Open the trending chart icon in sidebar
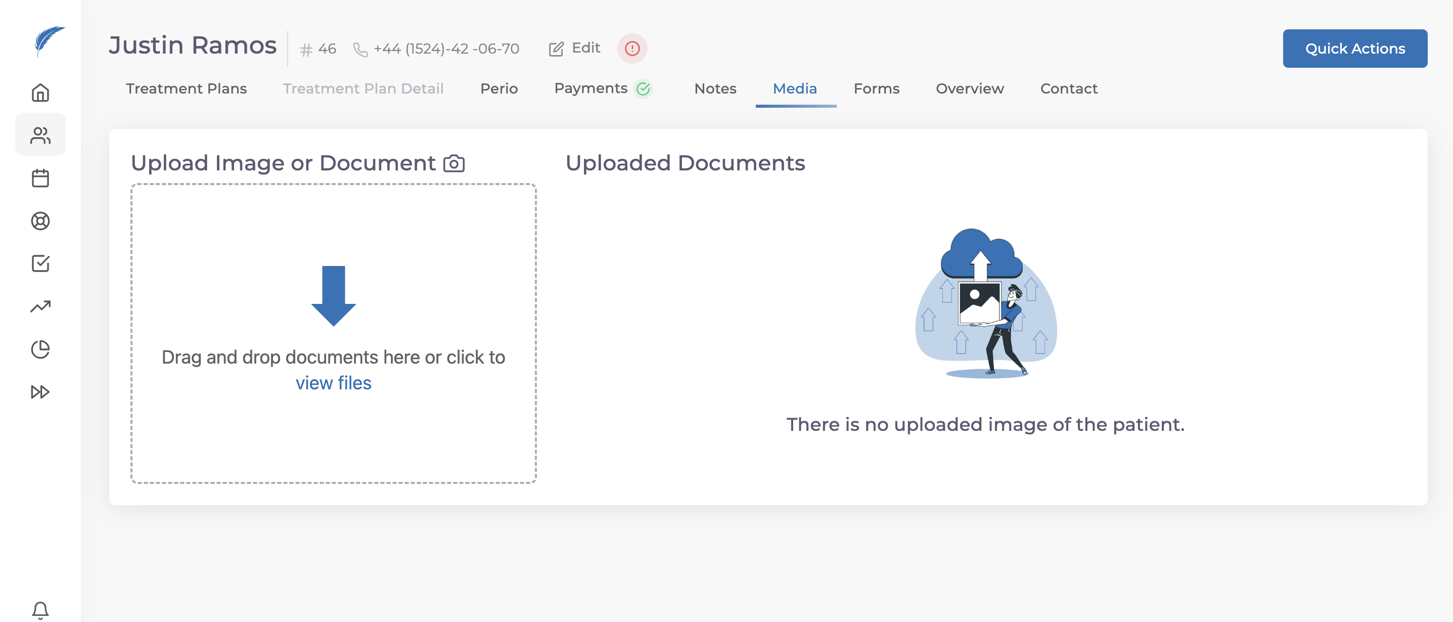Screen dimensions: 1453x622 [40, 306]
